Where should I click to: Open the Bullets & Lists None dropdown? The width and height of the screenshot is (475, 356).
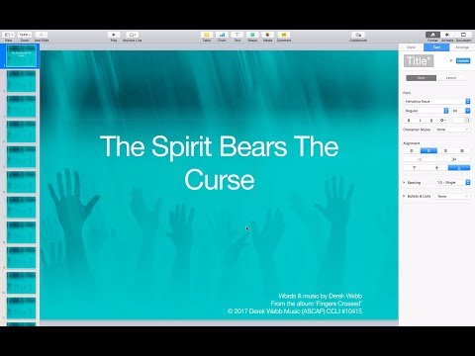(x=453, y=196)
